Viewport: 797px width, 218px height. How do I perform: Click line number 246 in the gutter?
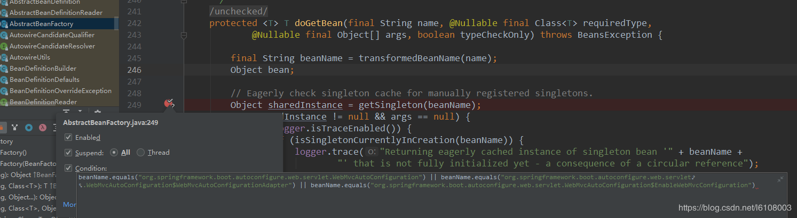pyautogui.click(x=135, y=70)
